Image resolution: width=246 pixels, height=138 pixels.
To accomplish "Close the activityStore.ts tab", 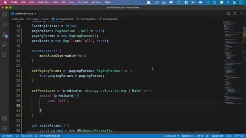I will coord(35,14).
